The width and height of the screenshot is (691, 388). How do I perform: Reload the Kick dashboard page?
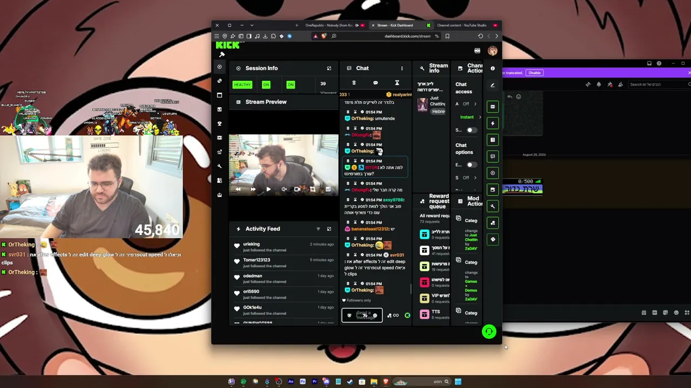point(480,36)
